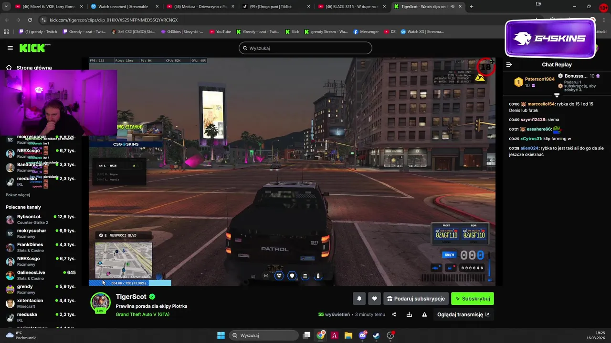Click Oglądaj transmisję link

464,314
